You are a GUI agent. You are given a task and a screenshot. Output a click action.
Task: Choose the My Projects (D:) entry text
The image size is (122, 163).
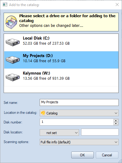click(x=38, y=56)
